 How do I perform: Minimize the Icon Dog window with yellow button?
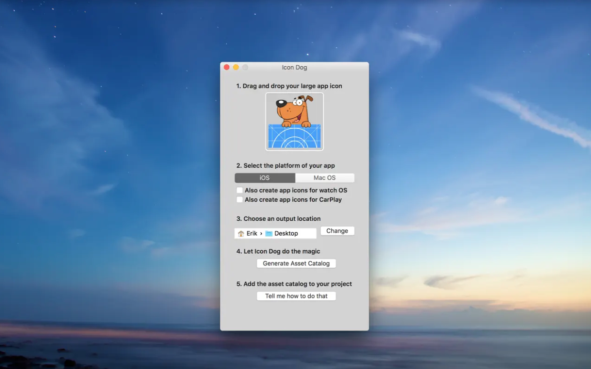(x=236, y=67)
